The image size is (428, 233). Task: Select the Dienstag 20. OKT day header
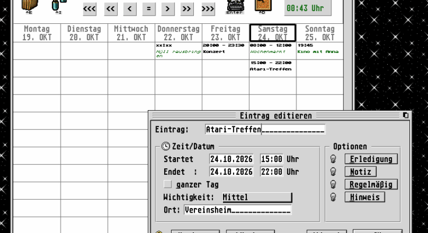coord(84,33)
